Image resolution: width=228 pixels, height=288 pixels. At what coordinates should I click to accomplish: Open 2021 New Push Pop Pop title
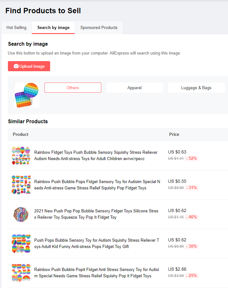pyautogui.click(x=96, y=214)
